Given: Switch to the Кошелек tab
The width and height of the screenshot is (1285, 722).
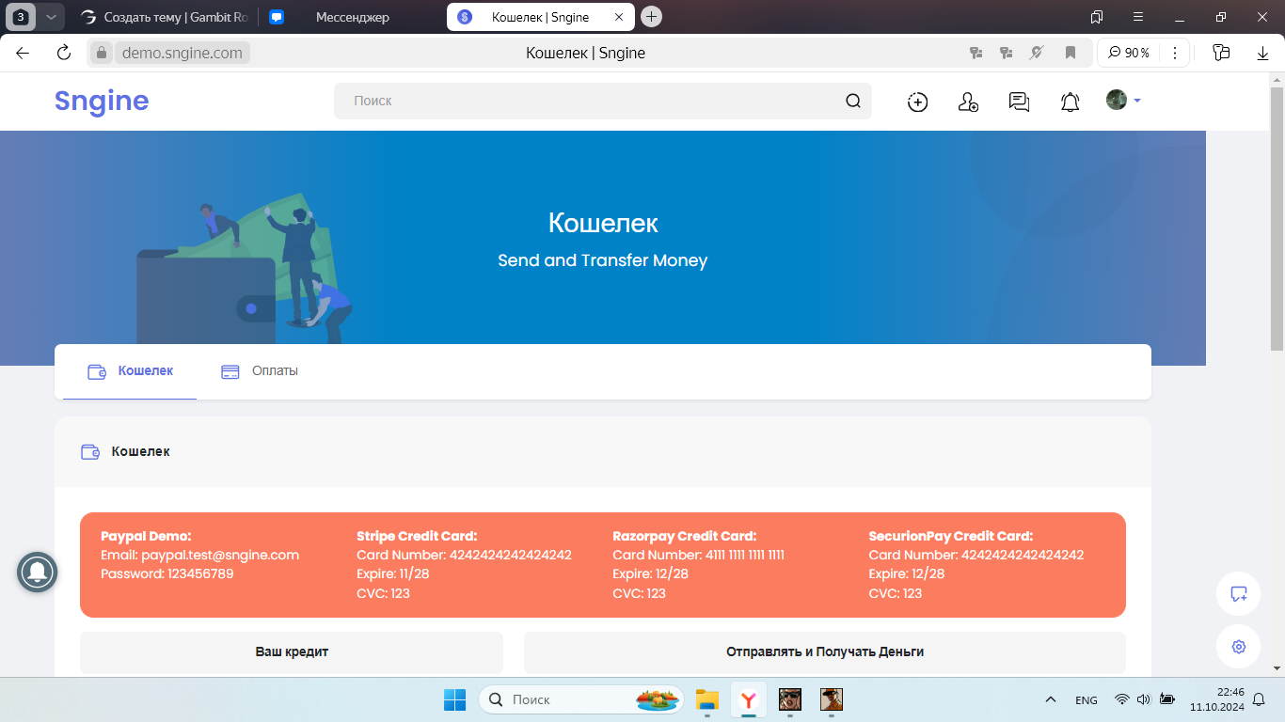Looking at the screenshot, I should click(x=130, y=371).
